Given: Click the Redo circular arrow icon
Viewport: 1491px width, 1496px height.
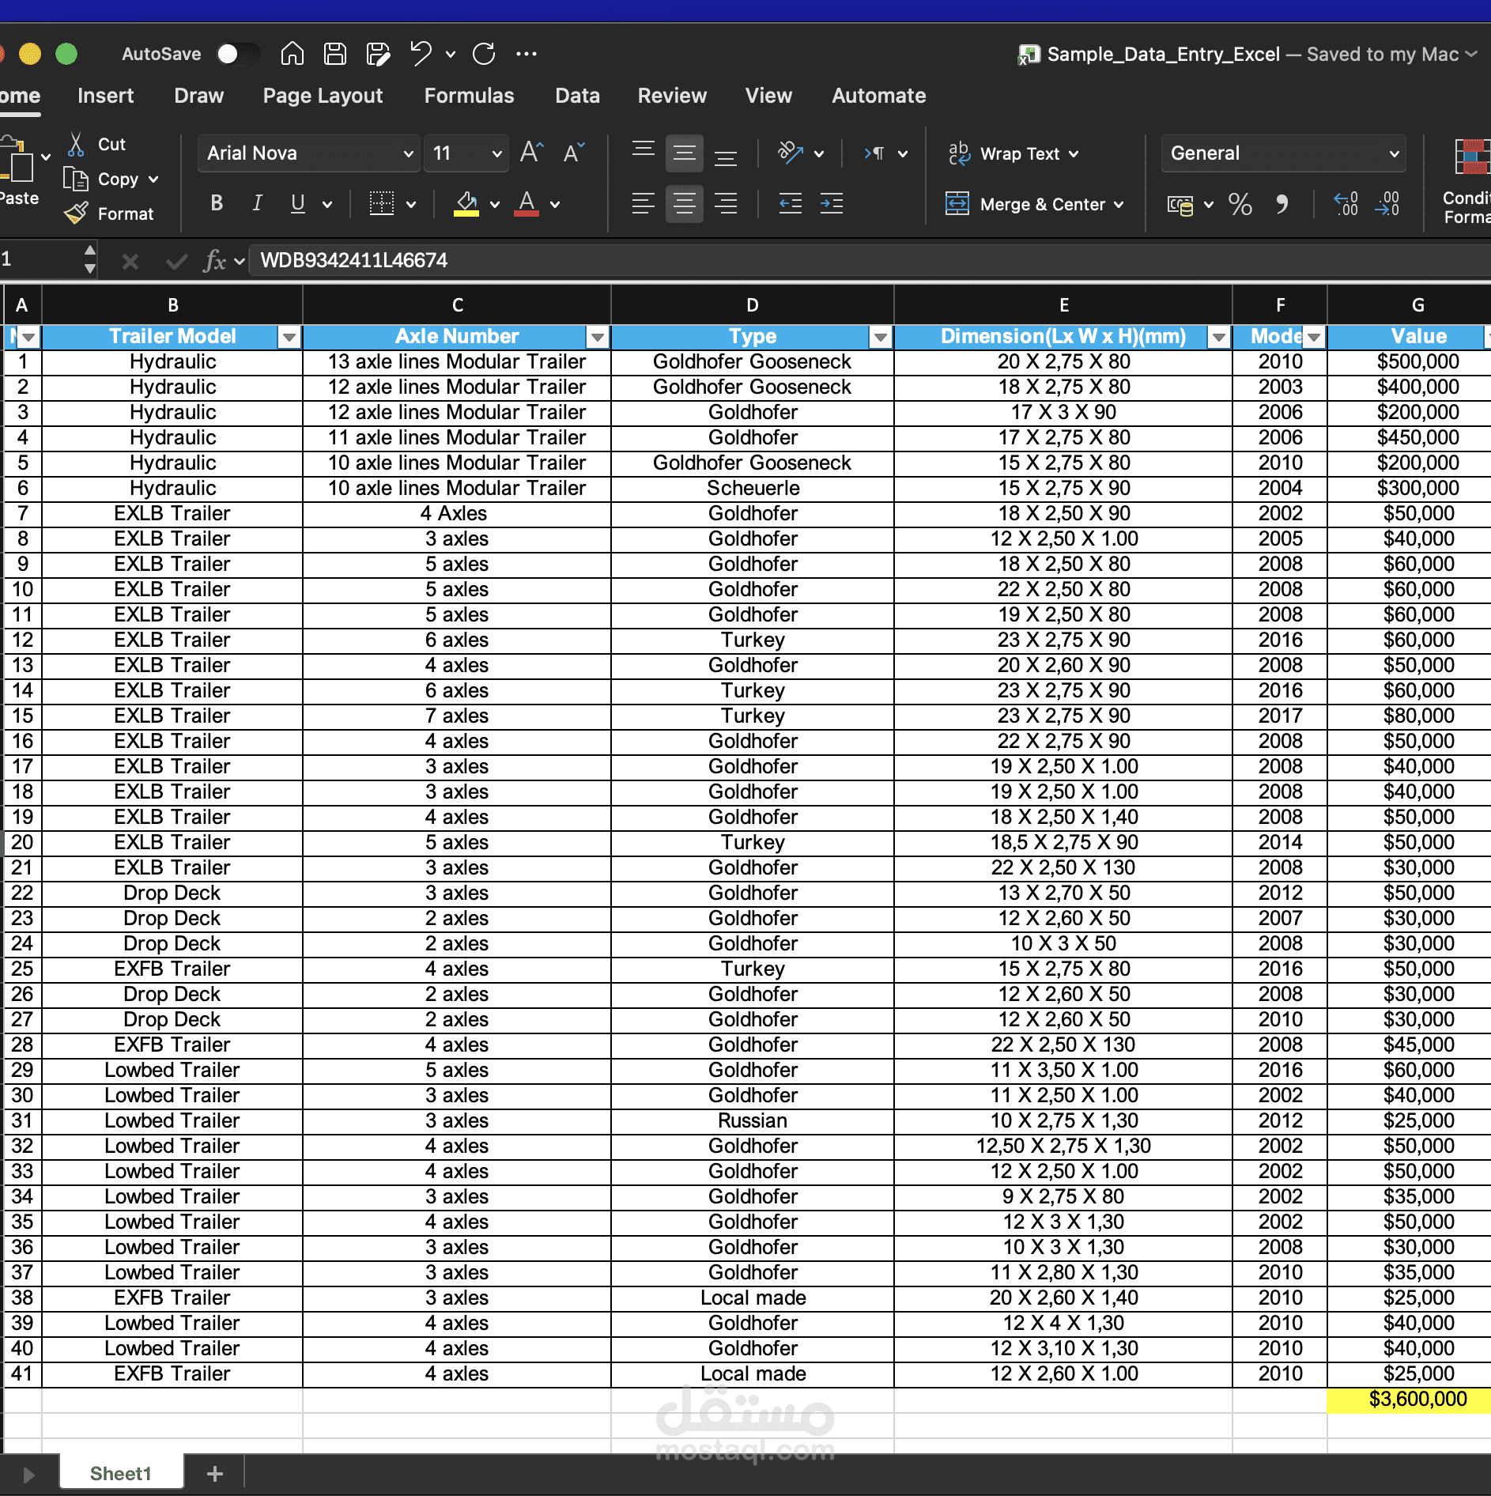Looking at the screenshot, I should coord(484,54).
